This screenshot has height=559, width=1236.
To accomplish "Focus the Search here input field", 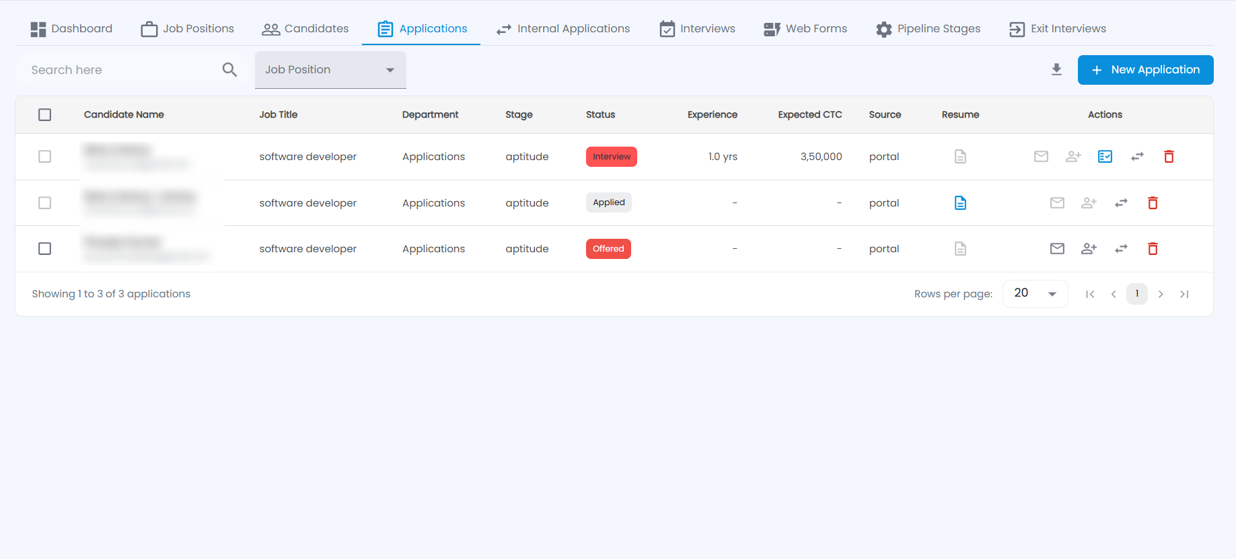I will click(x=121, y=70).
